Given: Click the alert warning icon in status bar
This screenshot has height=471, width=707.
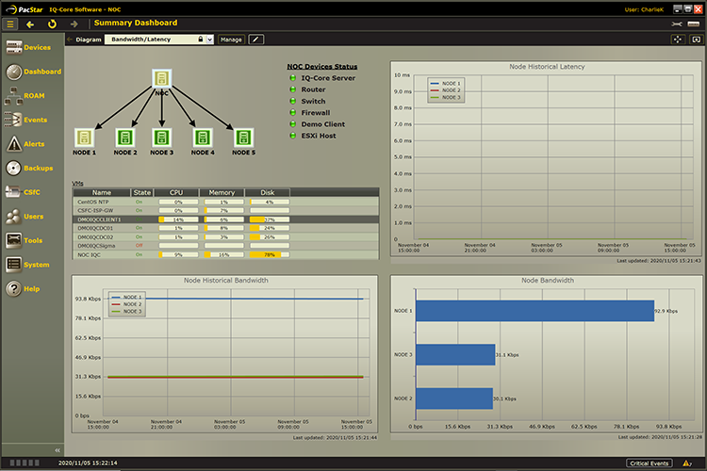Looking at the screenshot, I should pyautogui.click(x=686, y=463).
